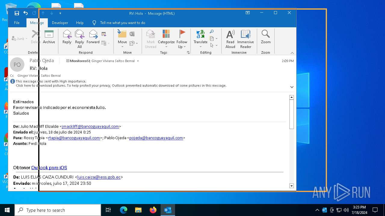The width and height of the screenshot is (385, 216).
Task: Open the move Actions dropdown
Action: (x=134, y=43)
